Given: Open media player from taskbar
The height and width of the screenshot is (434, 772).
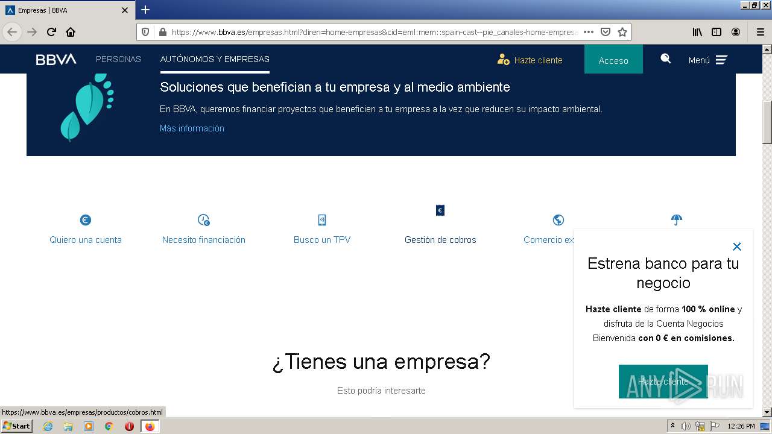Looking at the screenshot, I should 89,426.
